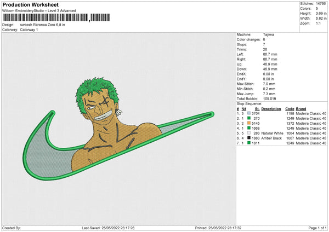This screenshot has width=329, height=232.
Task: Click the "Left:" label
Action: pos(240,54)
